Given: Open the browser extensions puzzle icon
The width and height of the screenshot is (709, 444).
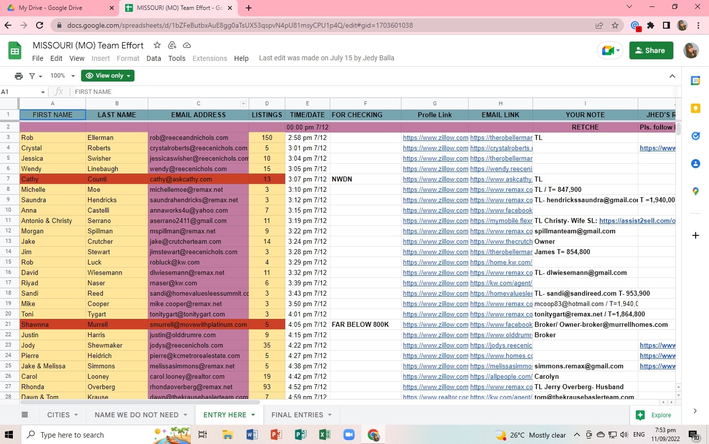Looking at the screenshot, I should pyautogui.click(x=651, y=25).
